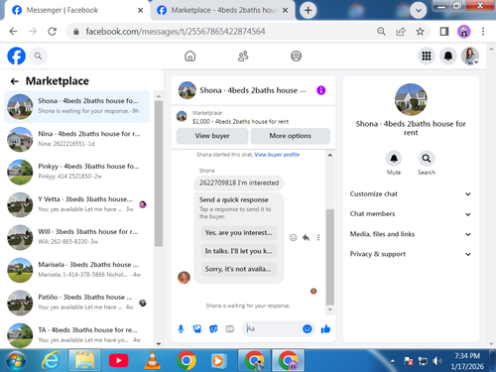Open Shona 4beds 2baths conversation

pos(76,106)
